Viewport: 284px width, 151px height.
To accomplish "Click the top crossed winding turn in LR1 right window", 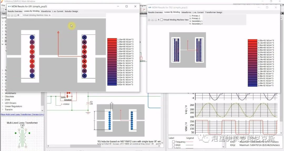I will (84, 37).
